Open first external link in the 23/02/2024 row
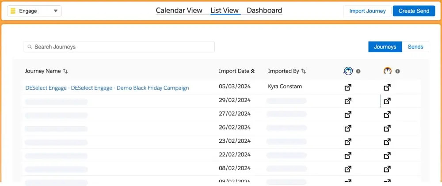 [x=348, y=142]
